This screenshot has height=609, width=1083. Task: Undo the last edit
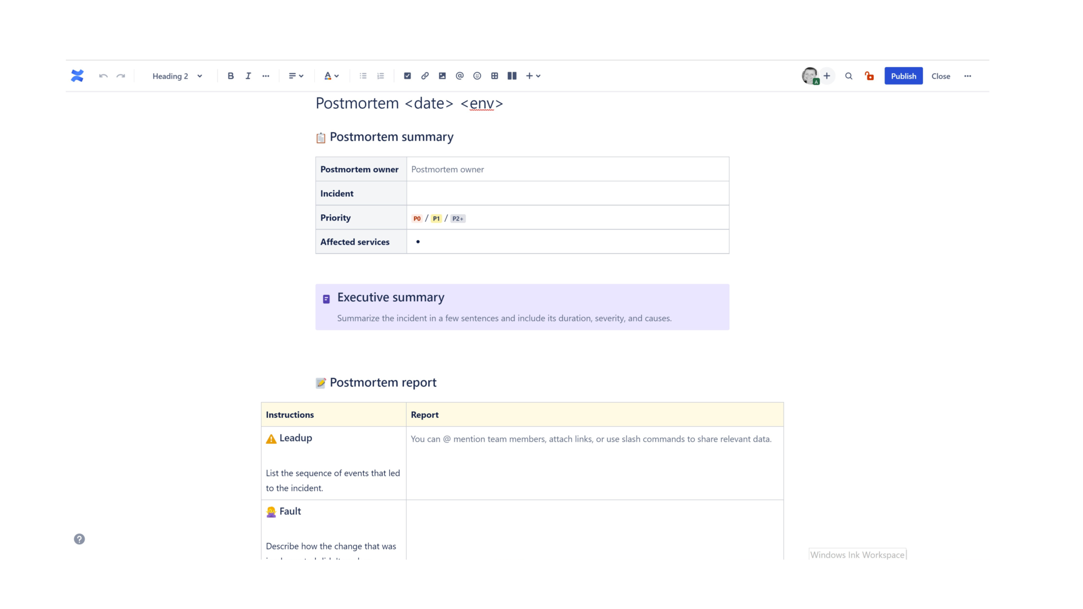[103, 76]
